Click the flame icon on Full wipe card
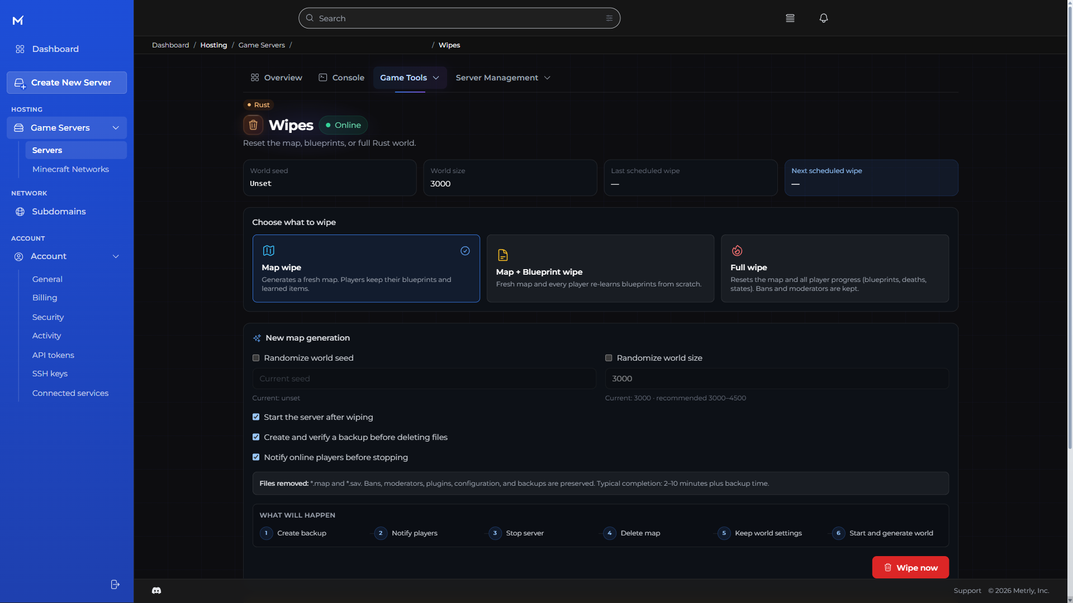 737,251
